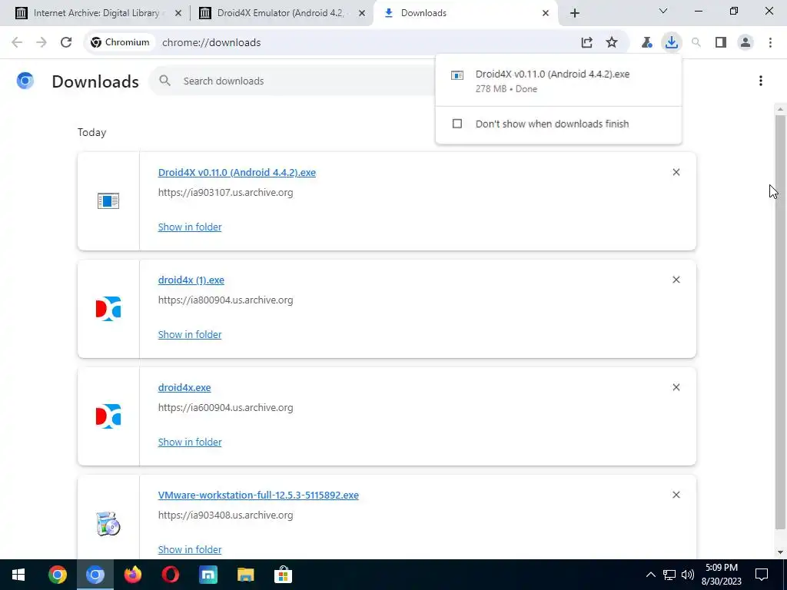
Task: Switch to Internet Archive: Digital Library tab
Action: coord(96,13)
